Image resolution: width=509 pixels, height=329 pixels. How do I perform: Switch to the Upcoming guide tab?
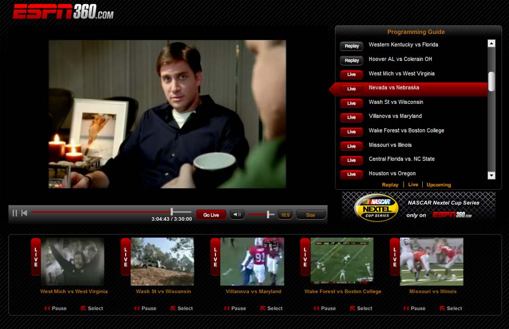[438, 185]
